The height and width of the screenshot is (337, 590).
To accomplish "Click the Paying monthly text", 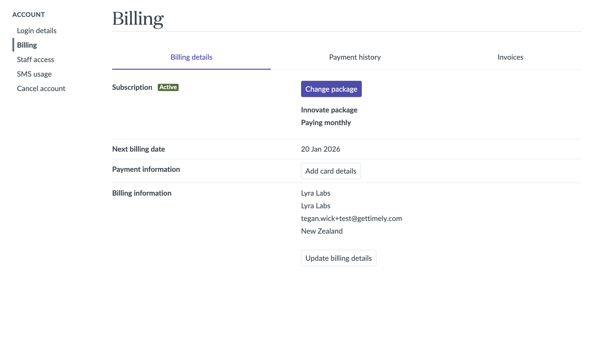I will [x=326, y=123].
